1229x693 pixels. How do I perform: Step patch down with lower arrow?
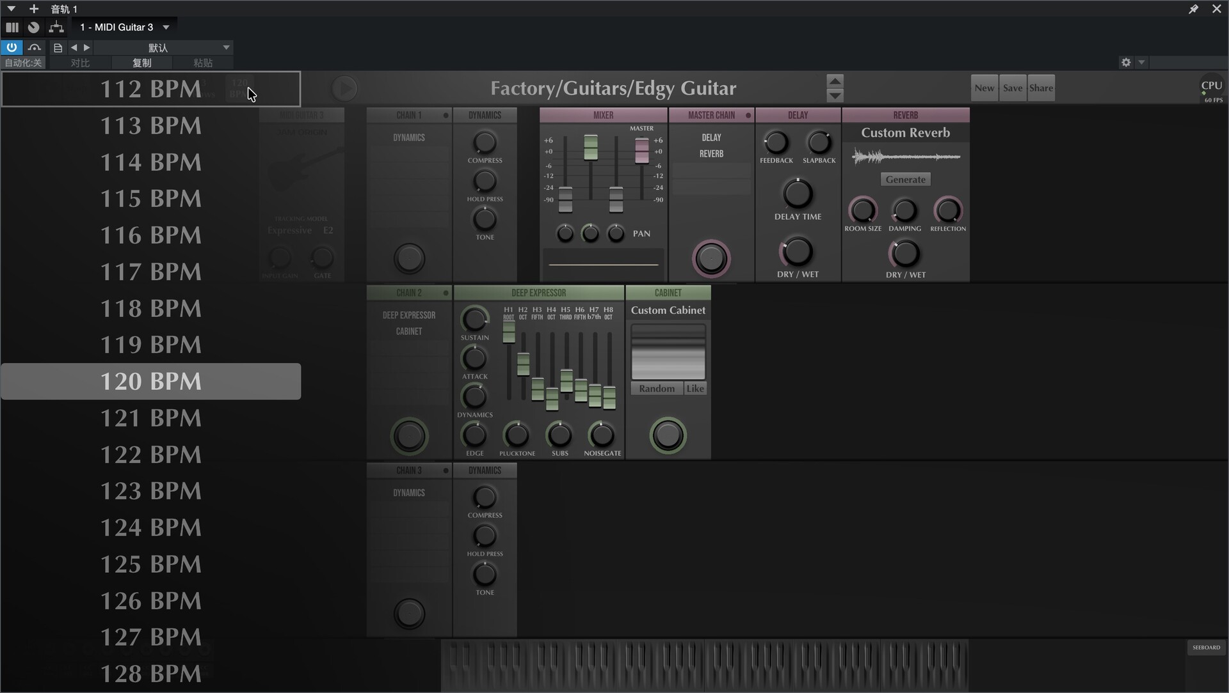835,96
